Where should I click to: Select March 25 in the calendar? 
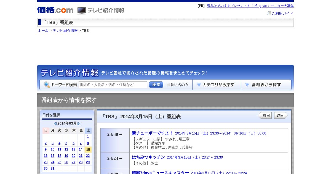tap(59, 162)
